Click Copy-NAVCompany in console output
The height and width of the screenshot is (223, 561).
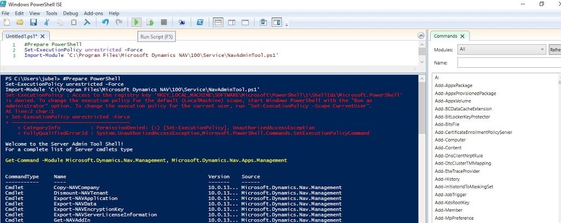coord(77,187)
